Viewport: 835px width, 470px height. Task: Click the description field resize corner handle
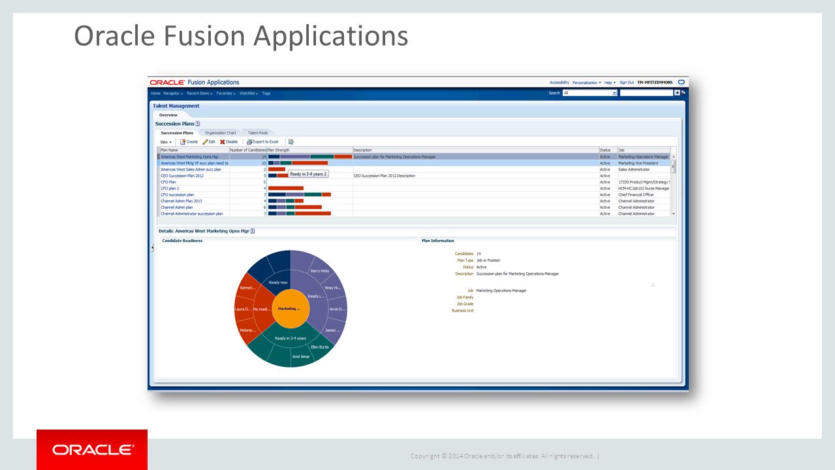click(653, 285)
